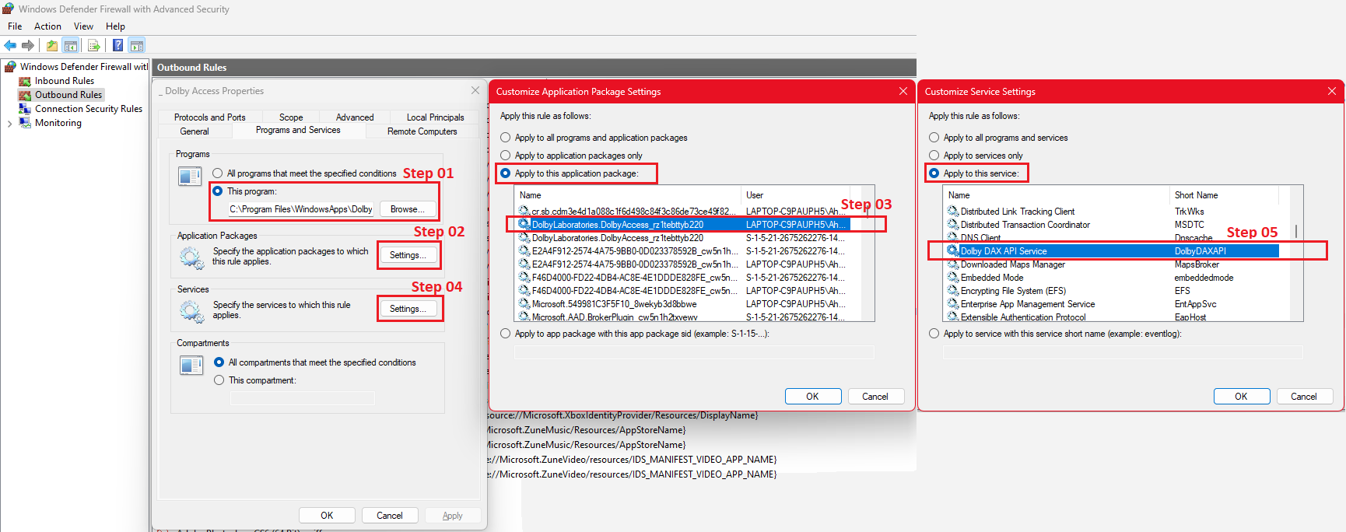Go back using the blue Back arrow
The image size is (1346, 532).
click(x=10, y=45)
